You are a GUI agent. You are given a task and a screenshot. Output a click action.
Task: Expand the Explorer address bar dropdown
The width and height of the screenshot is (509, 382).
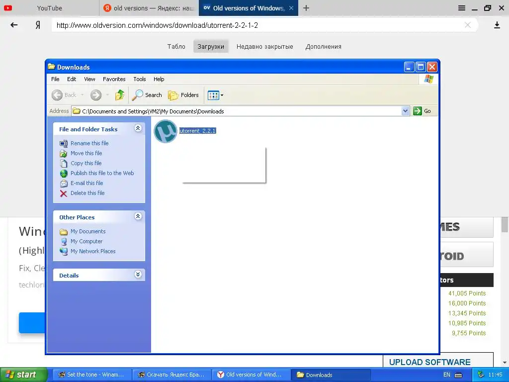pyautogui.click(x=405, y=111)
